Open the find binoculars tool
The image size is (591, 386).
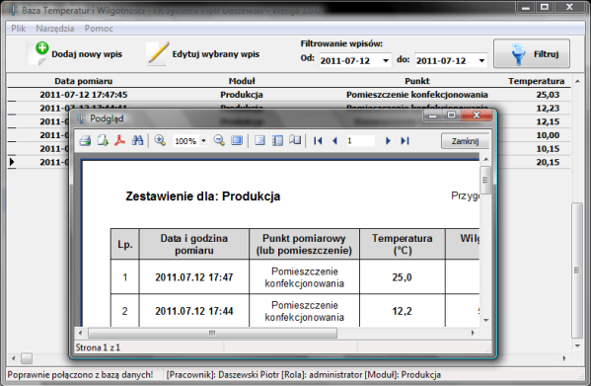coord(137,140)
